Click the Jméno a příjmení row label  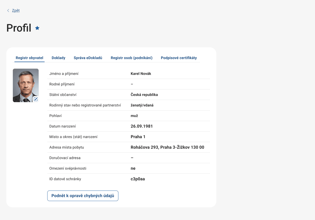(64, 74)
